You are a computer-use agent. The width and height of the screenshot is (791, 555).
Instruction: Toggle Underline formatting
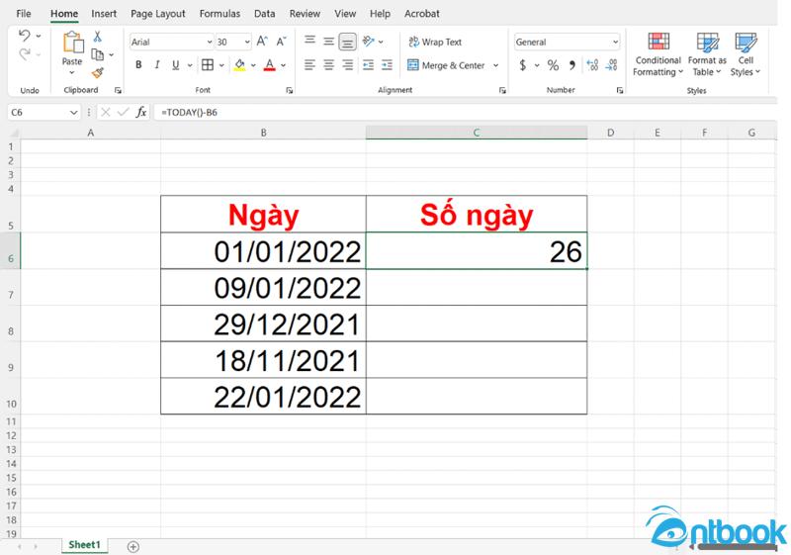pos(176,65)
